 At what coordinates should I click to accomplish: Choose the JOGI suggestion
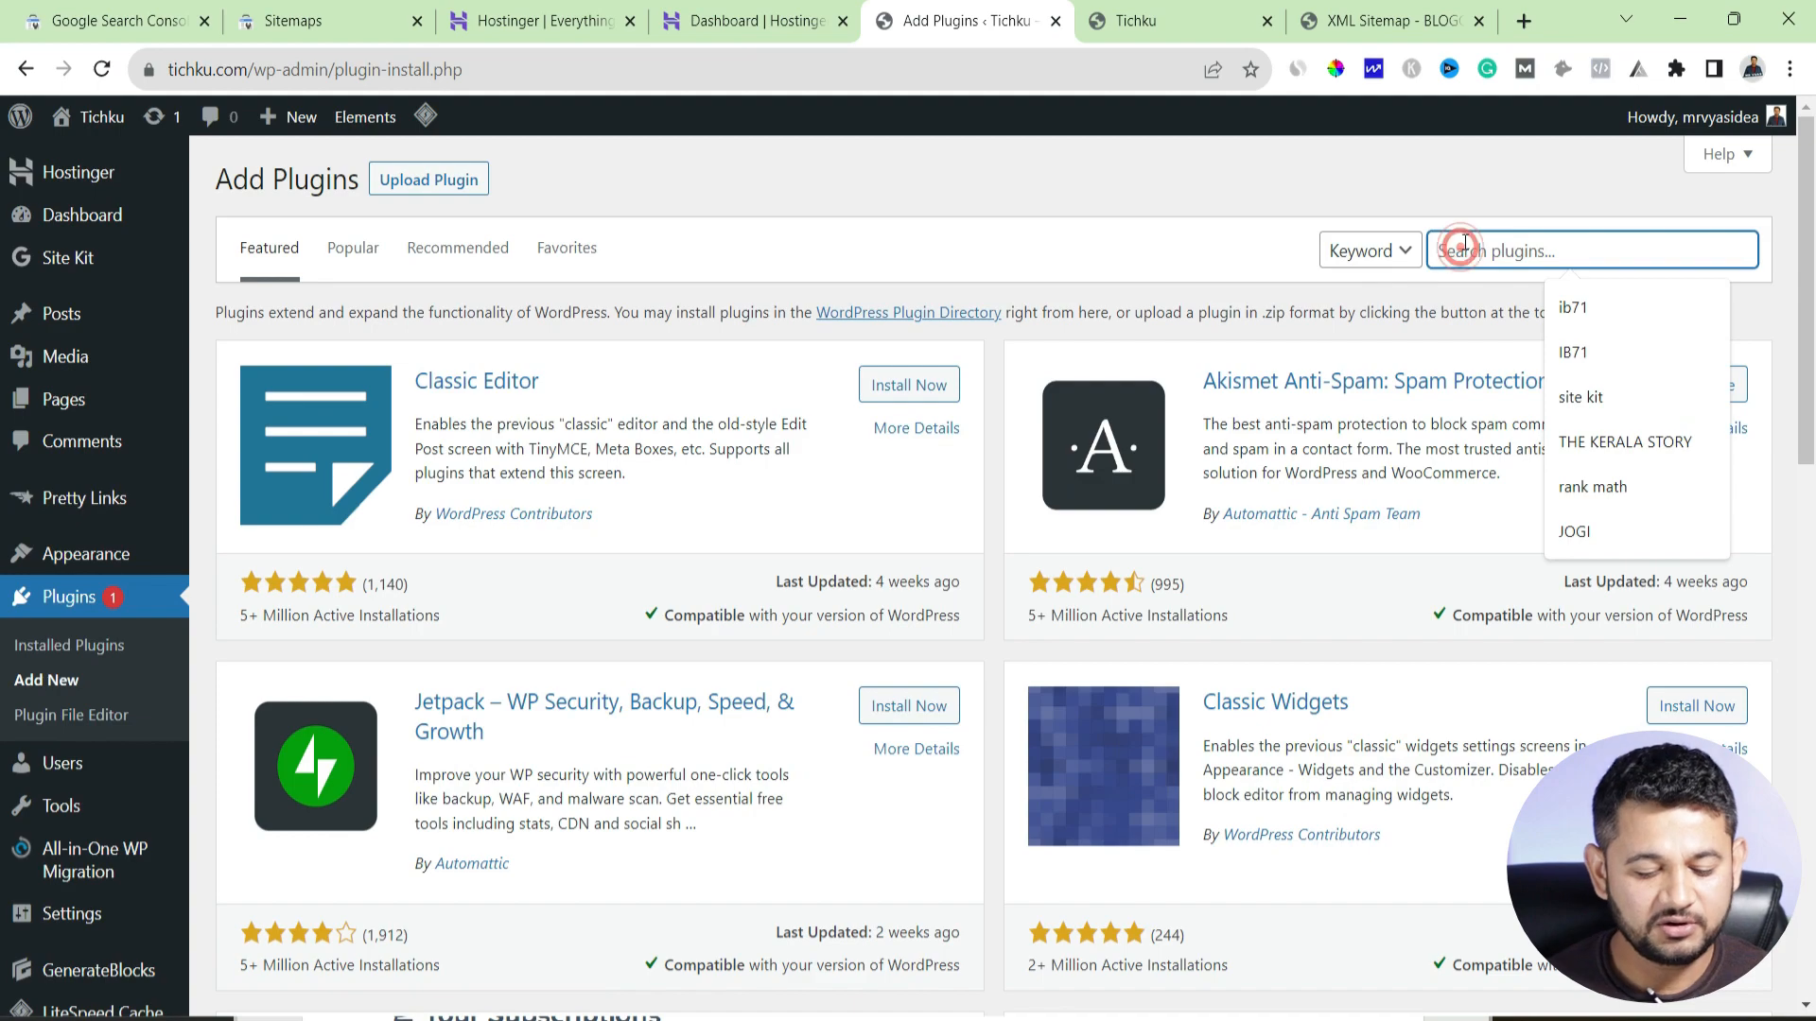[x=1637, y=531]
